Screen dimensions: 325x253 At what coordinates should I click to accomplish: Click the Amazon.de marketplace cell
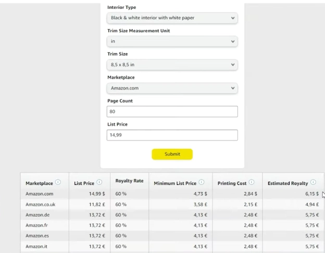coord(37,214)
